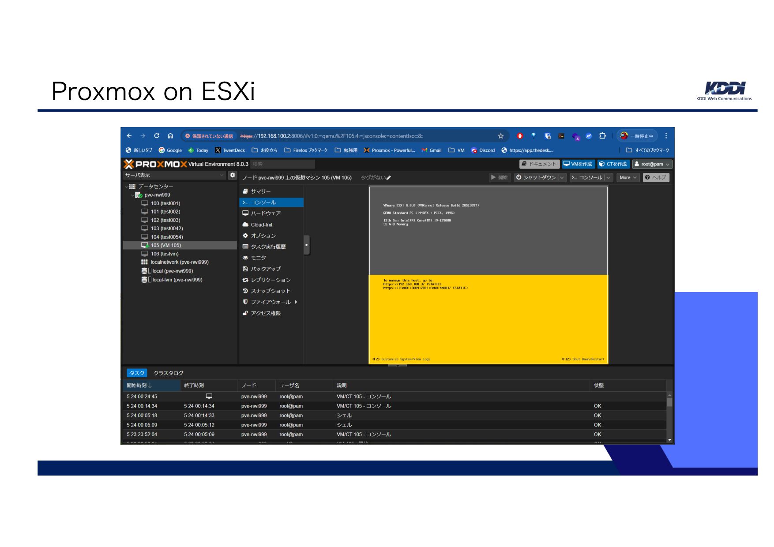Click the insecure connection warning chip
The width and height of the screenshot is (774, 547).
click(209, 136)
